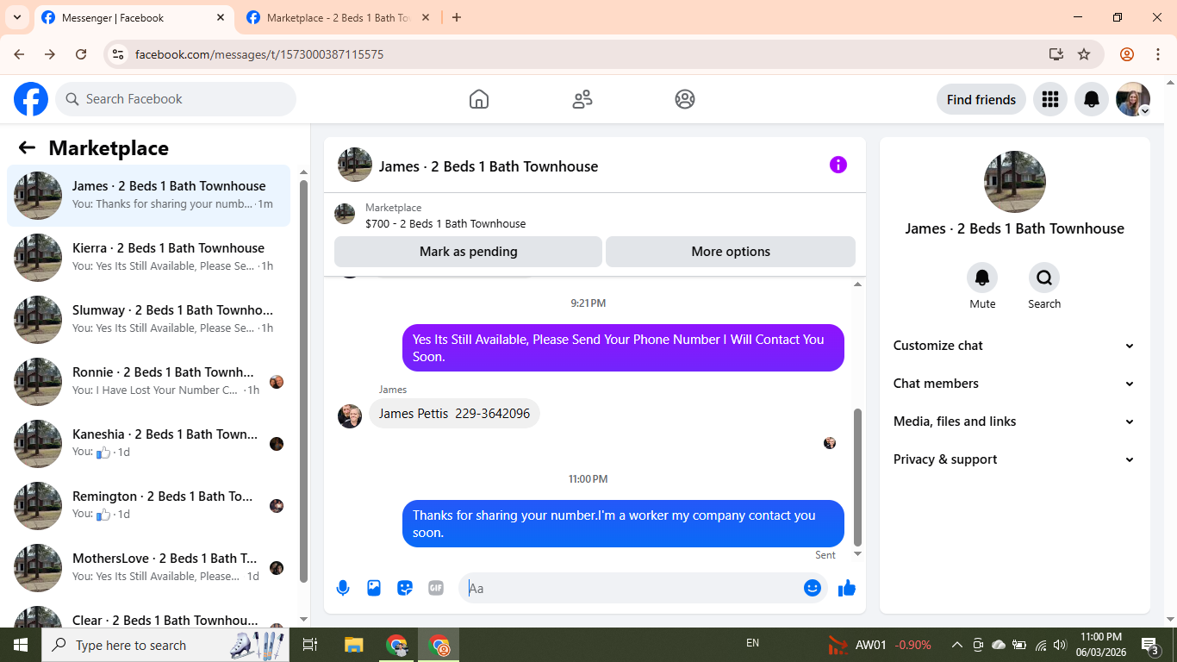
Task: Click the Search Facebook field
Action: [176, 99]
